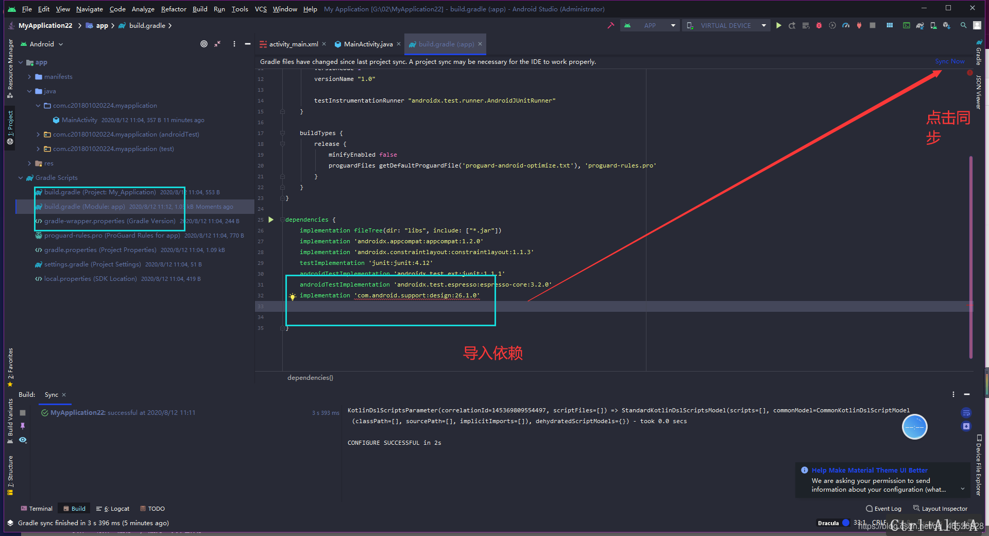Screen dimensions: 989x536
Task: Open the 6: Logcat tool tab
Action: coord(113,509)
